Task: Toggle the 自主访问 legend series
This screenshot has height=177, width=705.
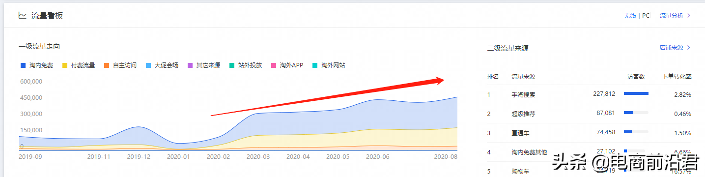Action: (120, 65)
